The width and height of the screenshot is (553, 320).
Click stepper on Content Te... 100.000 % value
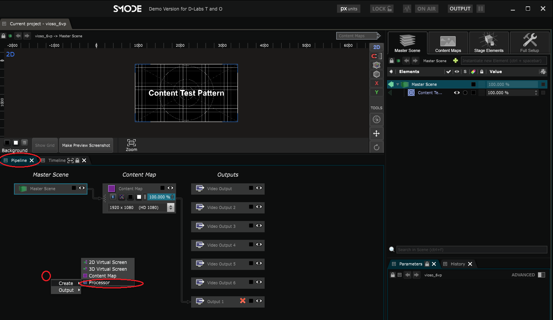coord(536,93)
